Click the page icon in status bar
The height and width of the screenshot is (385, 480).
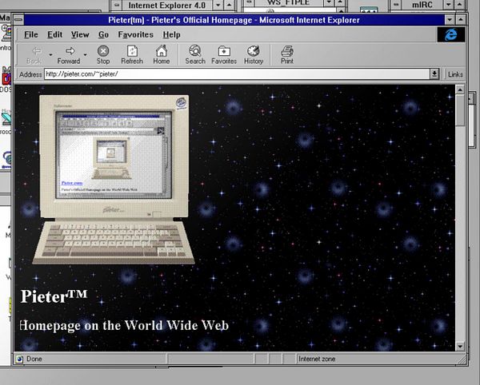coord(19,359)
